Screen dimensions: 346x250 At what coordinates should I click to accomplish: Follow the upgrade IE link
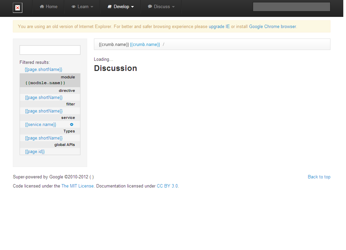coord(219,26)
